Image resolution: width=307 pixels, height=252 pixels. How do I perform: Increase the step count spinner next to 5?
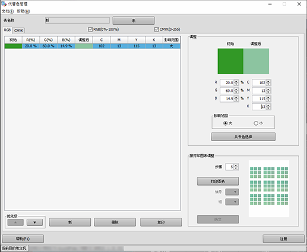tap(236, 165)
